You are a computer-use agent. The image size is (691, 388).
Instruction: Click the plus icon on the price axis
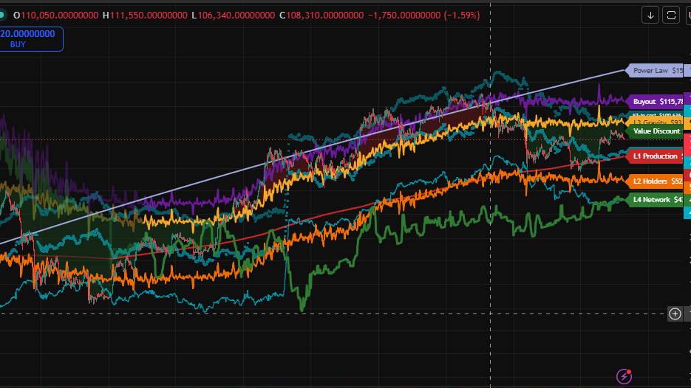point(675,313)
